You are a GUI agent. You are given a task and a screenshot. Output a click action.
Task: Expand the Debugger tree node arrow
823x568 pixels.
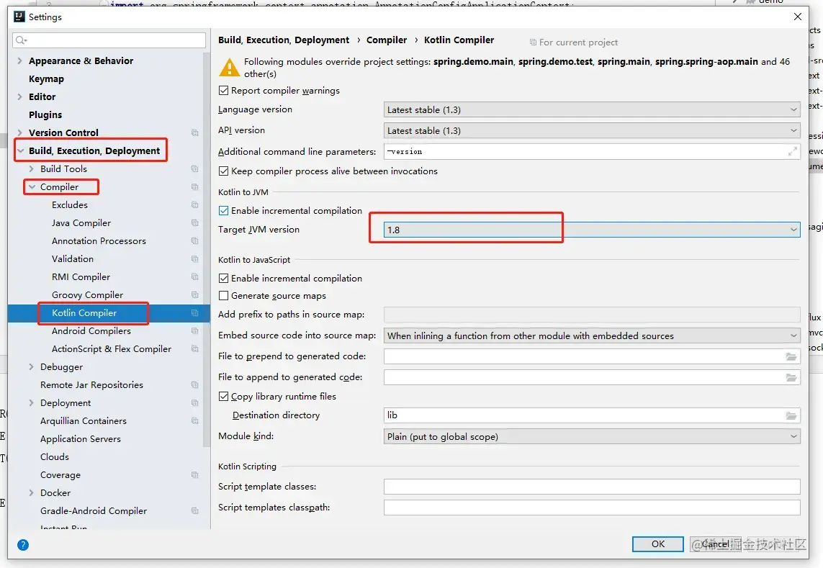pyautogui.click(x=31, y=367)
